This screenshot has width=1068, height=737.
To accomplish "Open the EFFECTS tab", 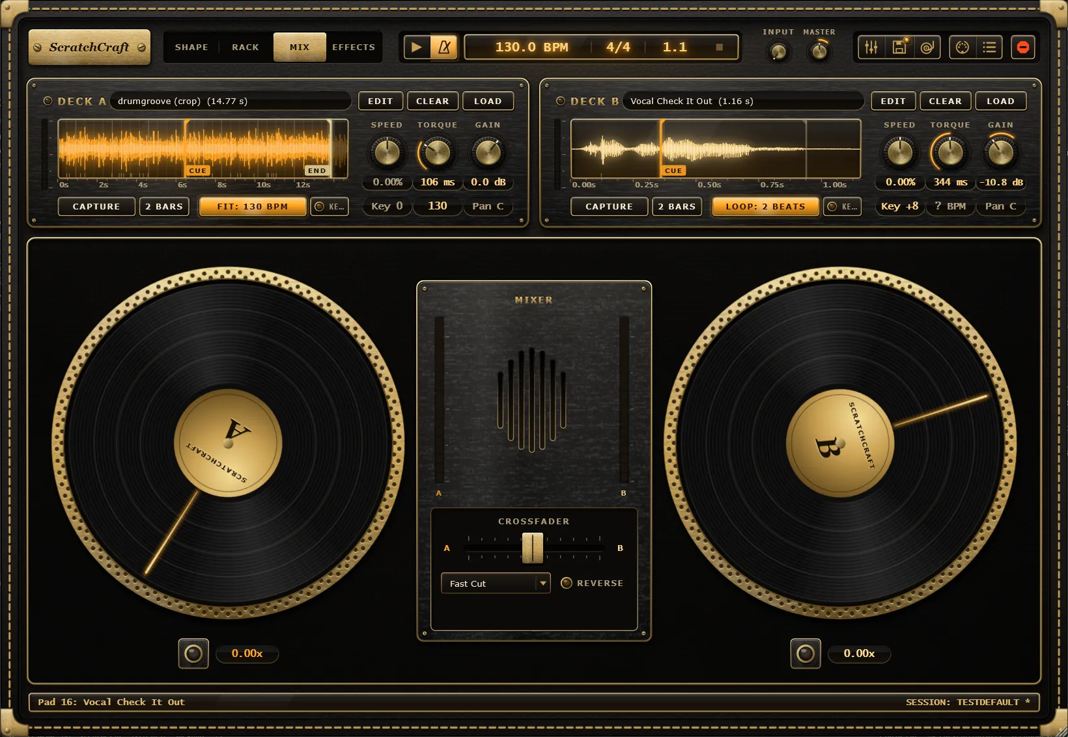I will 354,47.
